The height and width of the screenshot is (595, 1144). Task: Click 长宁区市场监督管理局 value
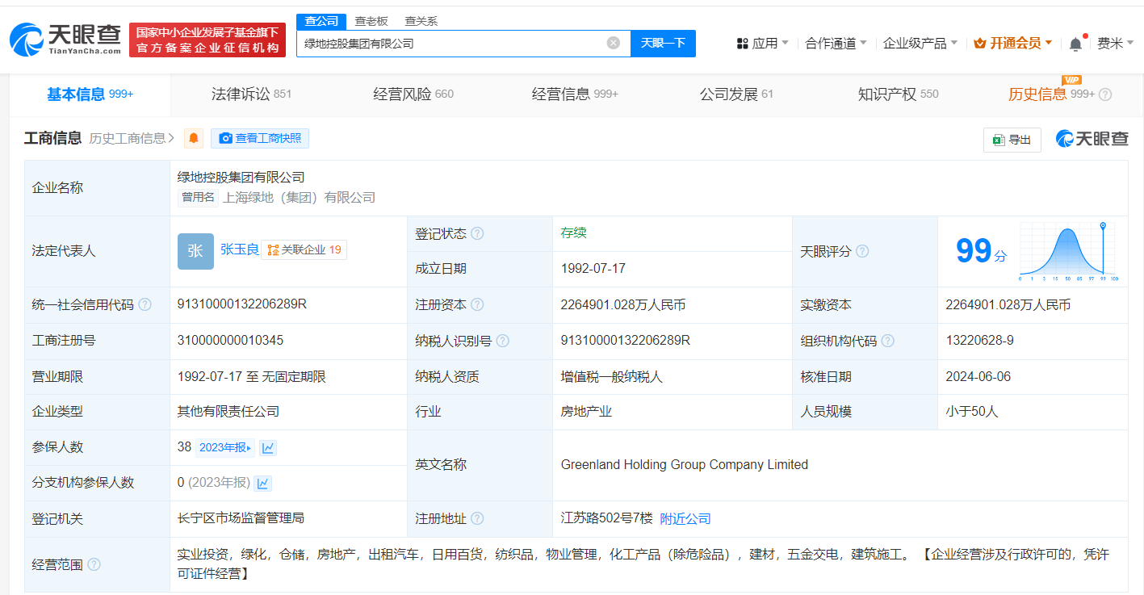pyautogui.click(x=241, y=518)
